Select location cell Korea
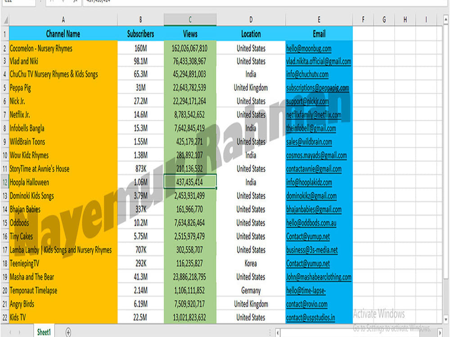 pos(251,263)
